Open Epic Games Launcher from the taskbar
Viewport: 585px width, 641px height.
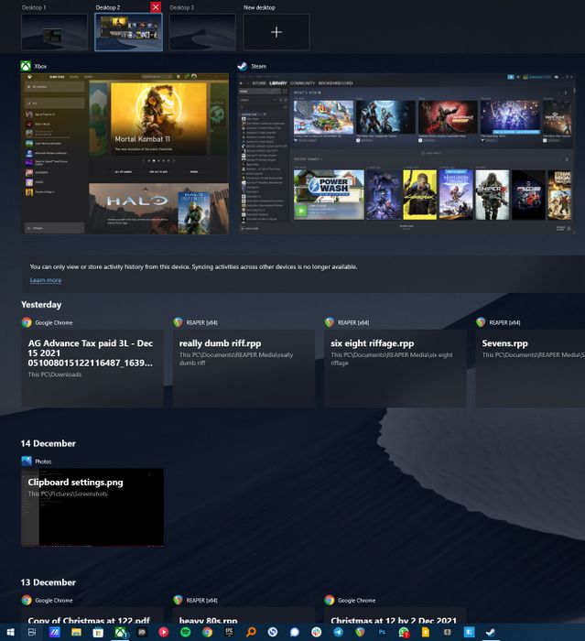(229, 632)
